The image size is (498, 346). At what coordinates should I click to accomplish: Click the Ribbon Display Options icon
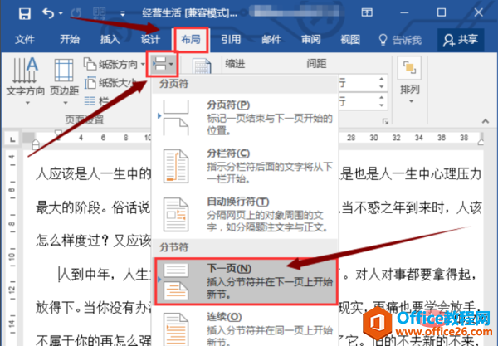pyautogui.click(x=367, y=12)
